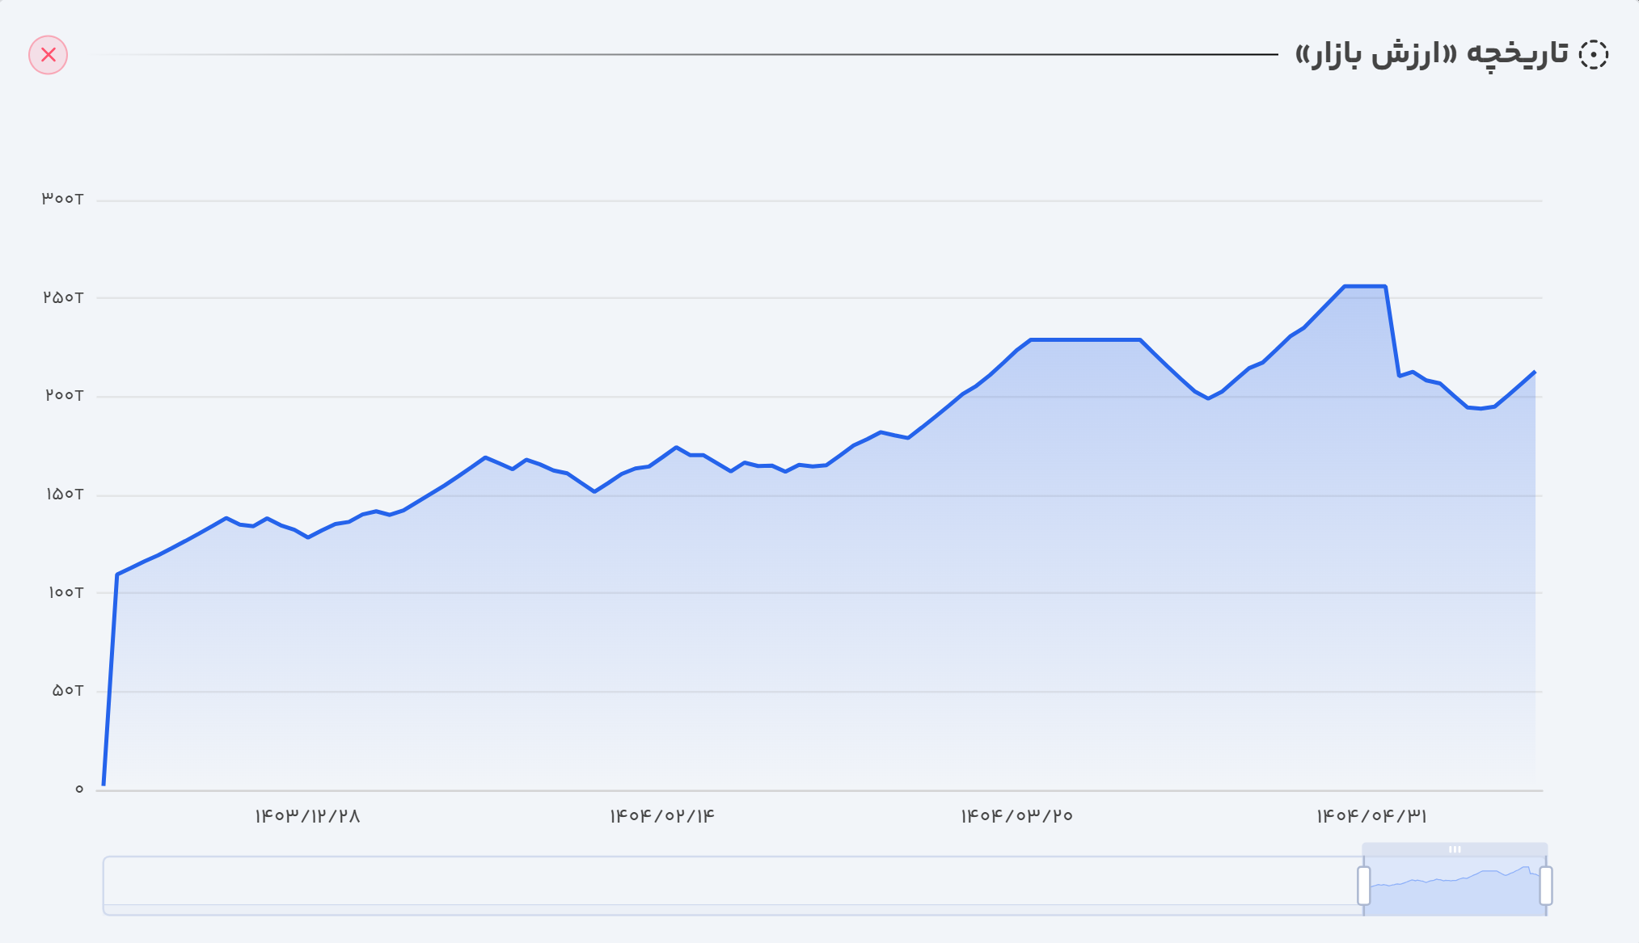
Task: Click the ۲۰۰T value axis label
Action: click(64, 395)
